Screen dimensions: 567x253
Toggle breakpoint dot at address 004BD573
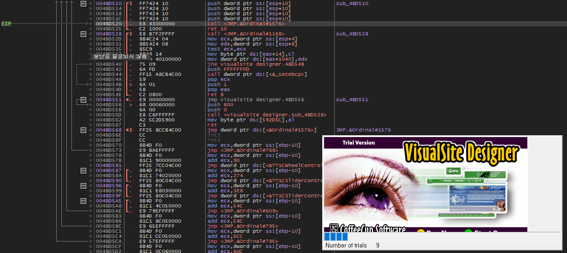tap(91, 150)
